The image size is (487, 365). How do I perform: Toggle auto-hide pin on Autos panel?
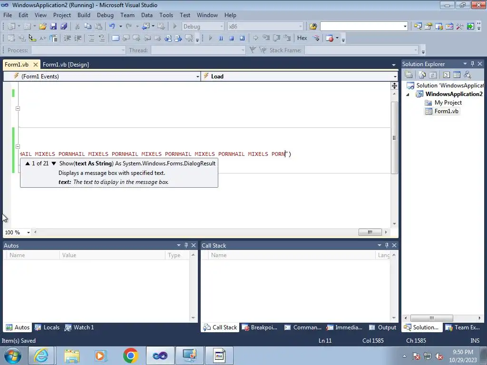click(x=186, y=245)
